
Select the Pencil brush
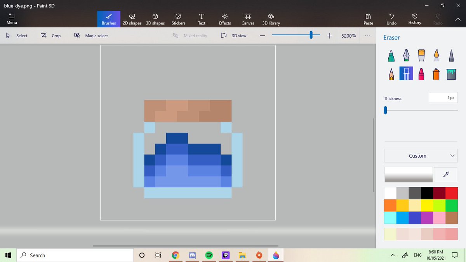(x=391, y=73)
